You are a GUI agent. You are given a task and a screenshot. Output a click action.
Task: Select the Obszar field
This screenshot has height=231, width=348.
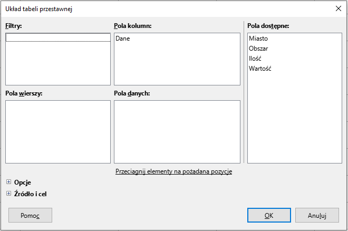click(x=258, y=49)
